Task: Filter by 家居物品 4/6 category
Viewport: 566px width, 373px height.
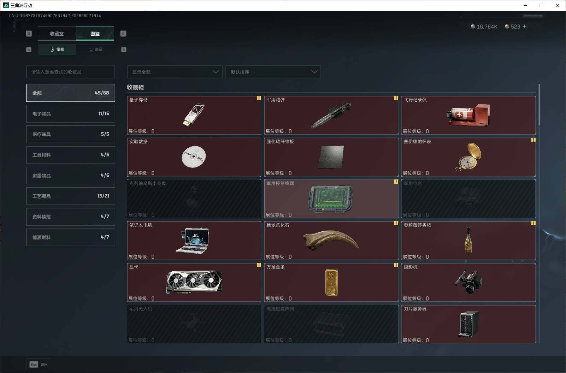Action: 71,176
